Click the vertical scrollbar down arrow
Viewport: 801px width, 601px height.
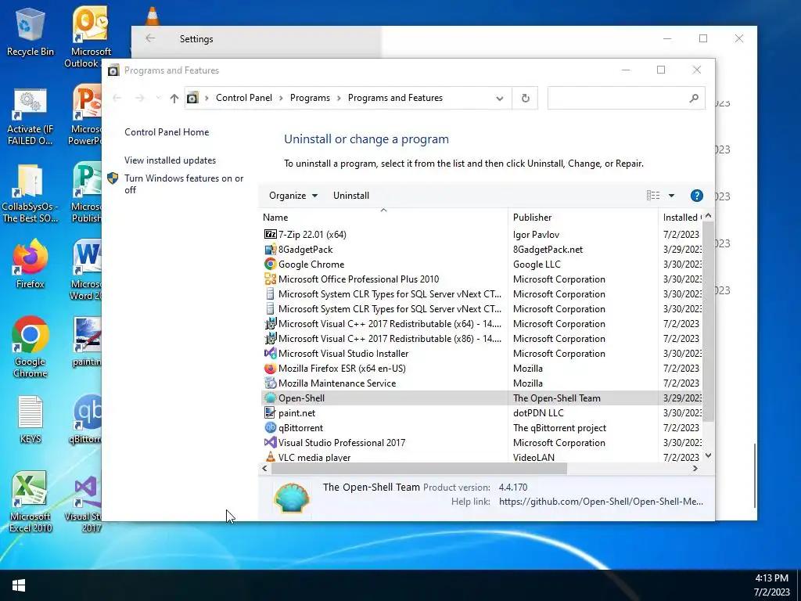click(x=708, y=455)
